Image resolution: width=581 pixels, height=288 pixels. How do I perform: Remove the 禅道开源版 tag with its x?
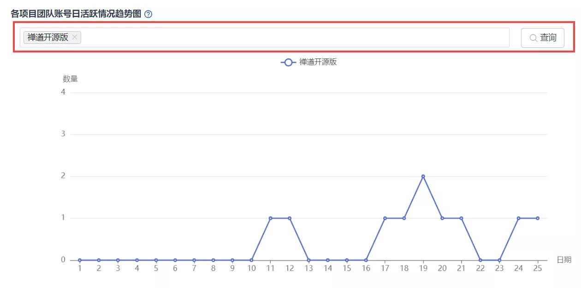[75, 37]
